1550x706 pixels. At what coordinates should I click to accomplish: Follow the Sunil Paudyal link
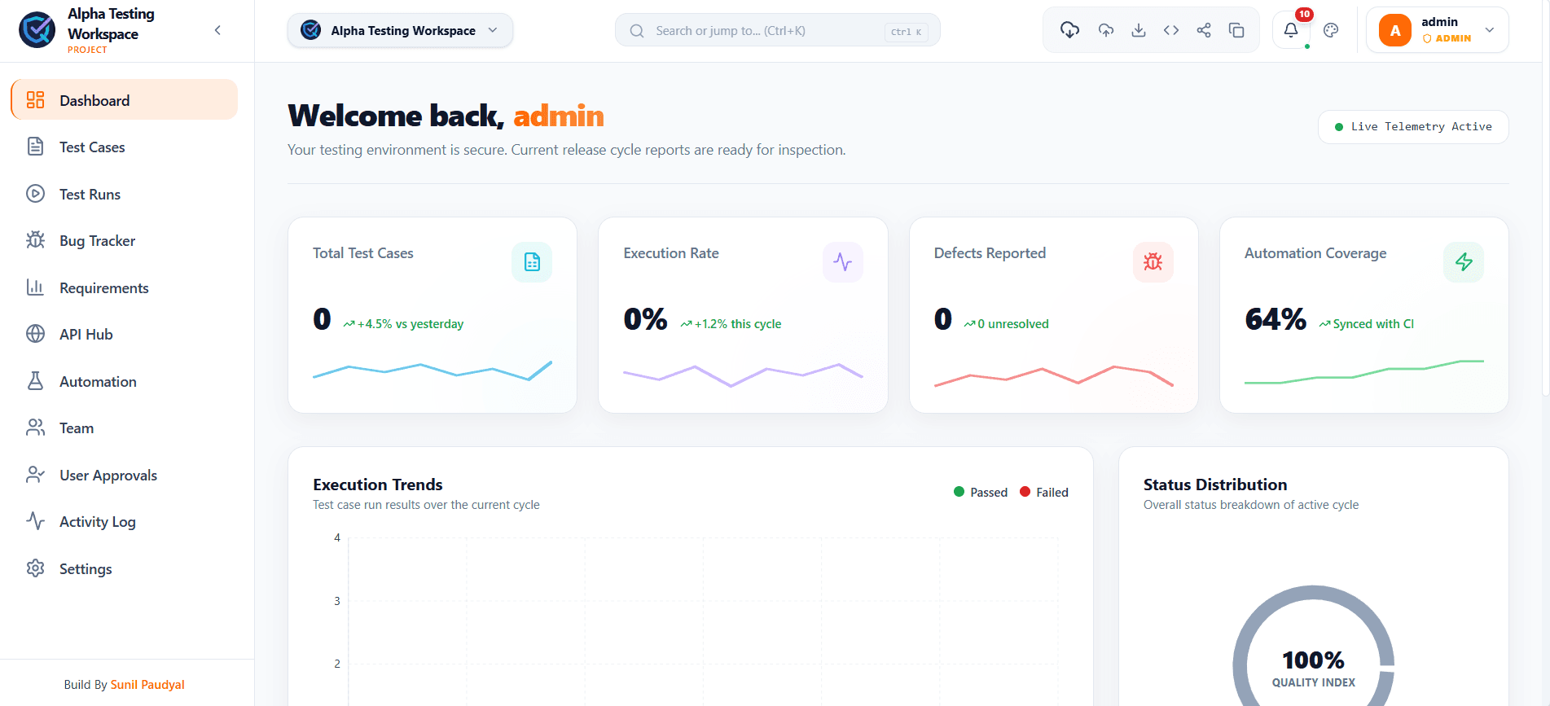pyautogui.click(x=147, y=685)
